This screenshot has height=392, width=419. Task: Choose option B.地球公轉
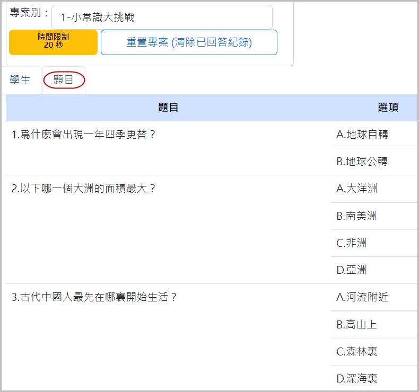click(362, 162)
